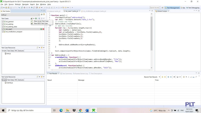Switch to the Spy perspective
Viewport: 201px width, 113px height.
coord(183,8)
